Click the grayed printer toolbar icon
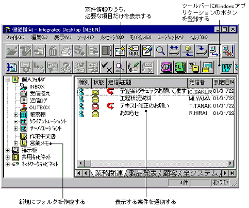Viewport: 249px width, 208px height. pyautogui.click(x=66, y=51)
